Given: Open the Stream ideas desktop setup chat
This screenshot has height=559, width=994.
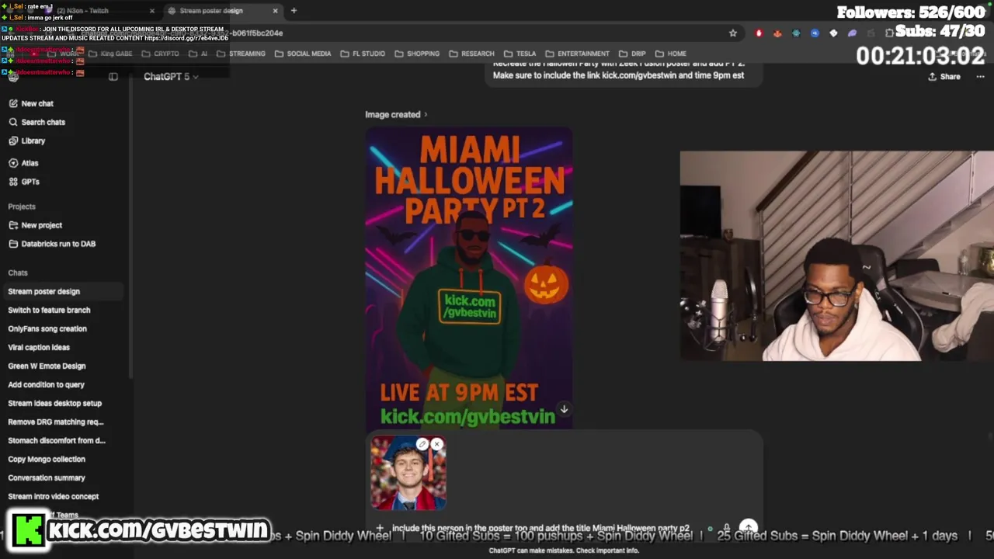Looking at the screenshot, I should pyautogui.click(x=54, y=404).
